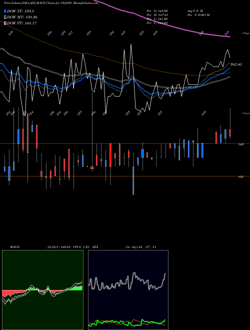Select the 'DOW ST: 139.8' legend text
Image resolution: width=250 pixels, height=330 pixels.
click(20, 11)
